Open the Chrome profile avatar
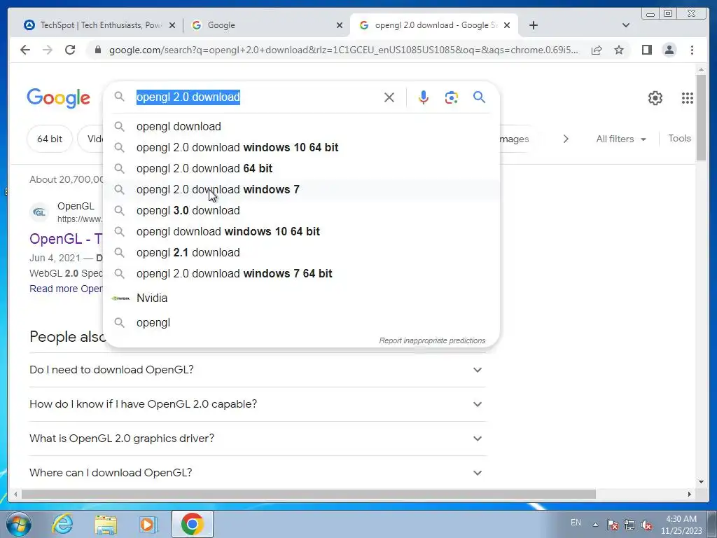This screenshot has height=538, width=717. 669,50
